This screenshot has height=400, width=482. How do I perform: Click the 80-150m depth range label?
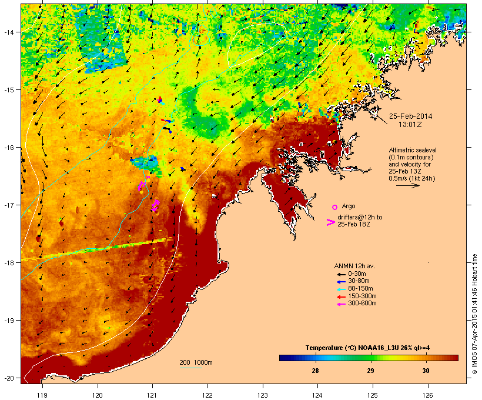tap(360, 289)
